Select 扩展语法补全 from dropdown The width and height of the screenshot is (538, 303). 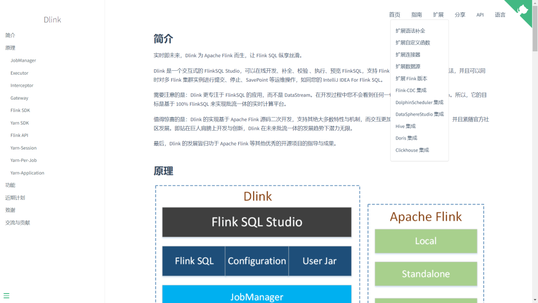[x=410, y=31]
